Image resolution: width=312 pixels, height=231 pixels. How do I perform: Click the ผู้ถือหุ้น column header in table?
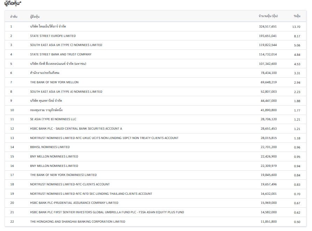pos(35,17)
